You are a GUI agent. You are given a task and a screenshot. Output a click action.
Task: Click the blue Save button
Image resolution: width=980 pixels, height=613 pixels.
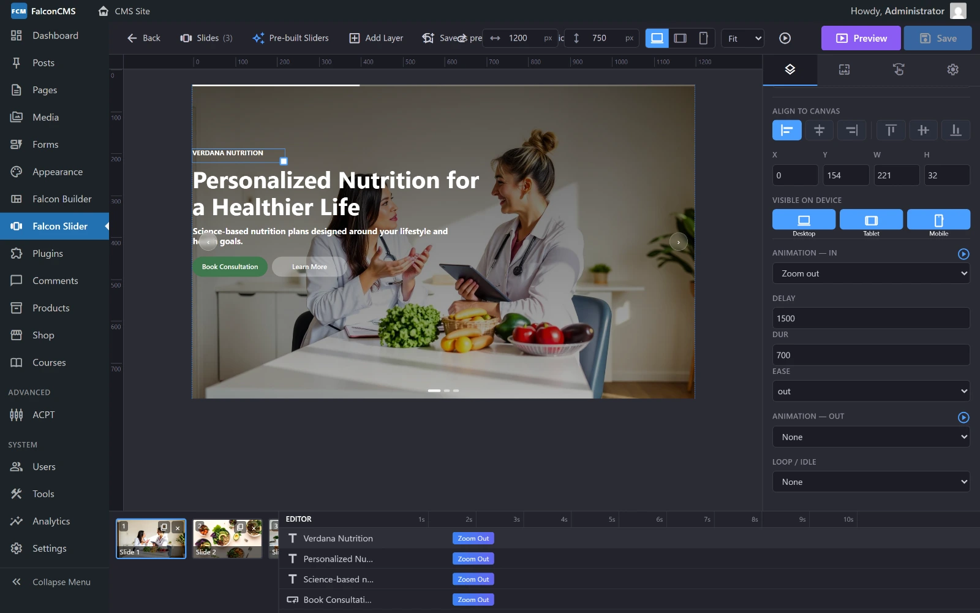[938, 38]
